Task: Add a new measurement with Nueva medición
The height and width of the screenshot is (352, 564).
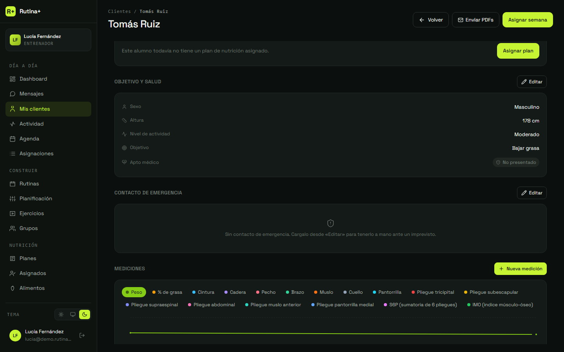Action: 521,269
